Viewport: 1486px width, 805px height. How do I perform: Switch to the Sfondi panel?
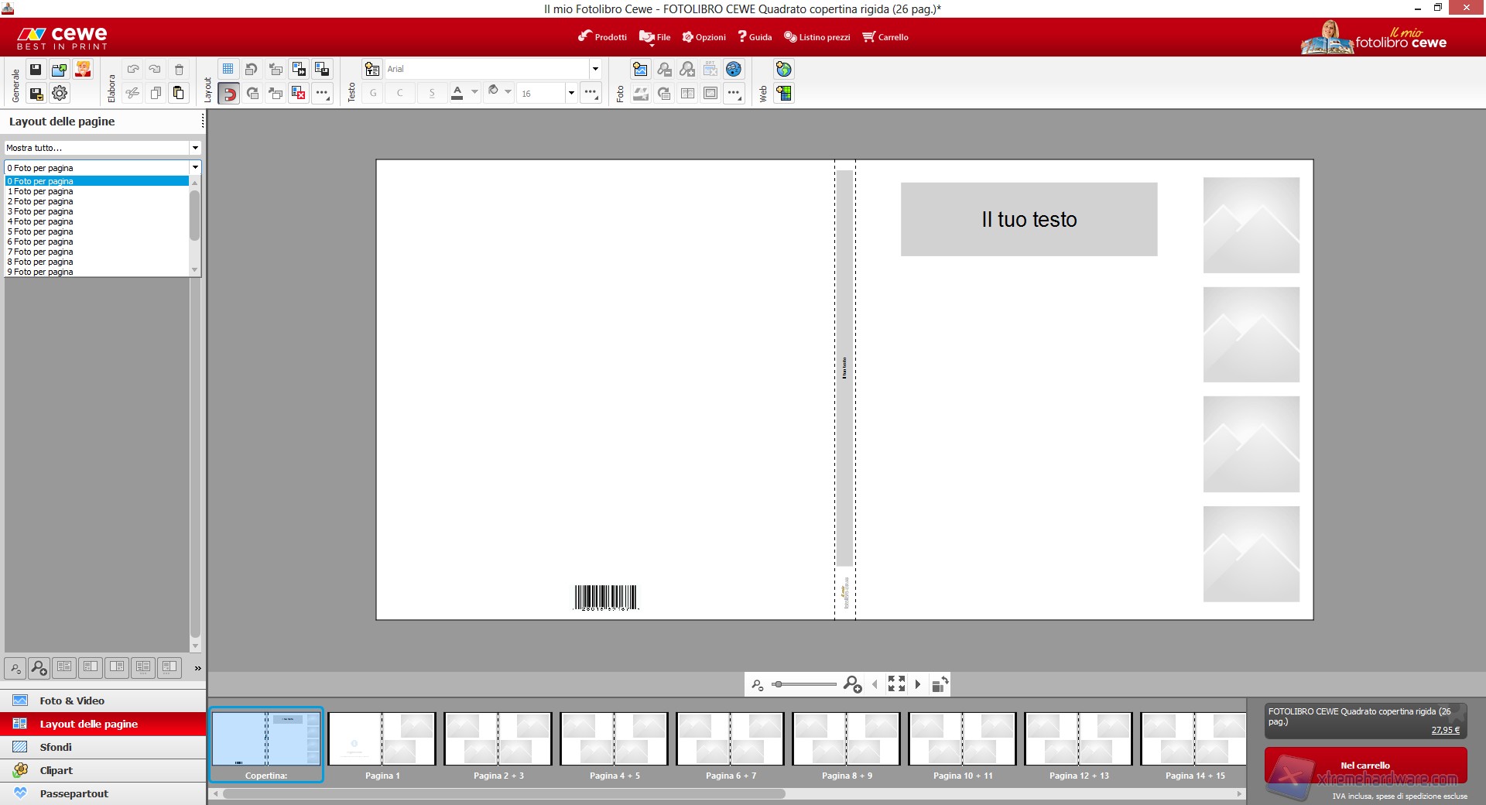pos(56,747)
